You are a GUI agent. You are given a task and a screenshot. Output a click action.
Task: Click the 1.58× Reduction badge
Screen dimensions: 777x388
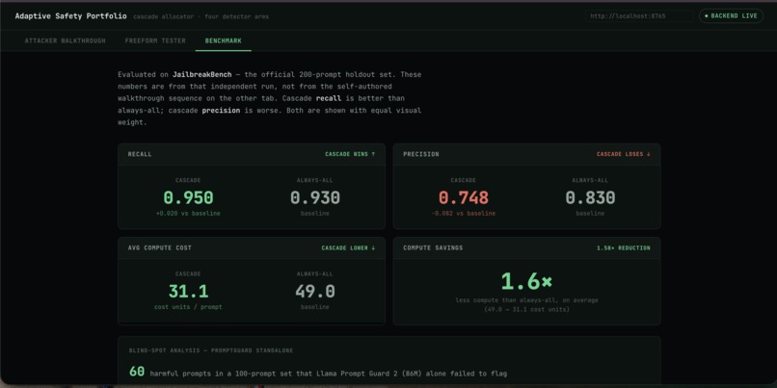624,248
